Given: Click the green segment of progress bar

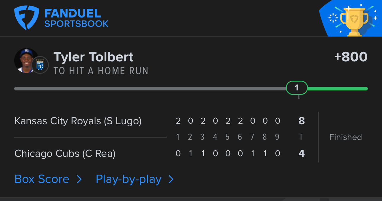Looking at the screenshot, I should 338,88.
